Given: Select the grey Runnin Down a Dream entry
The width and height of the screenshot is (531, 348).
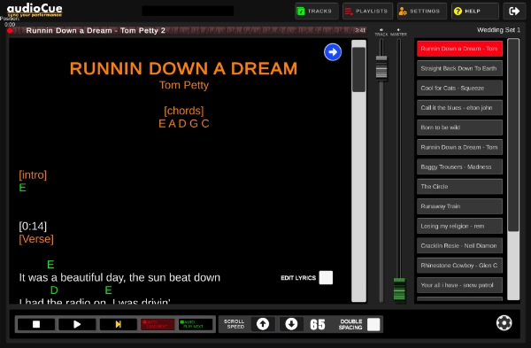Looking at the screenshot, I should (459, 147).
